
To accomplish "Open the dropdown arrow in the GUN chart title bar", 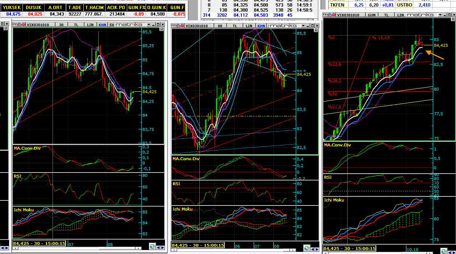I will 440,15.
